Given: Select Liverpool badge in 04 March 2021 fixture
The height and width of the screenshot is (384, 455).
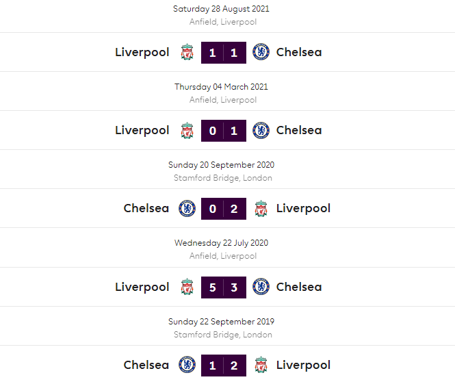Looking at the screenshot, I should 187,130.
